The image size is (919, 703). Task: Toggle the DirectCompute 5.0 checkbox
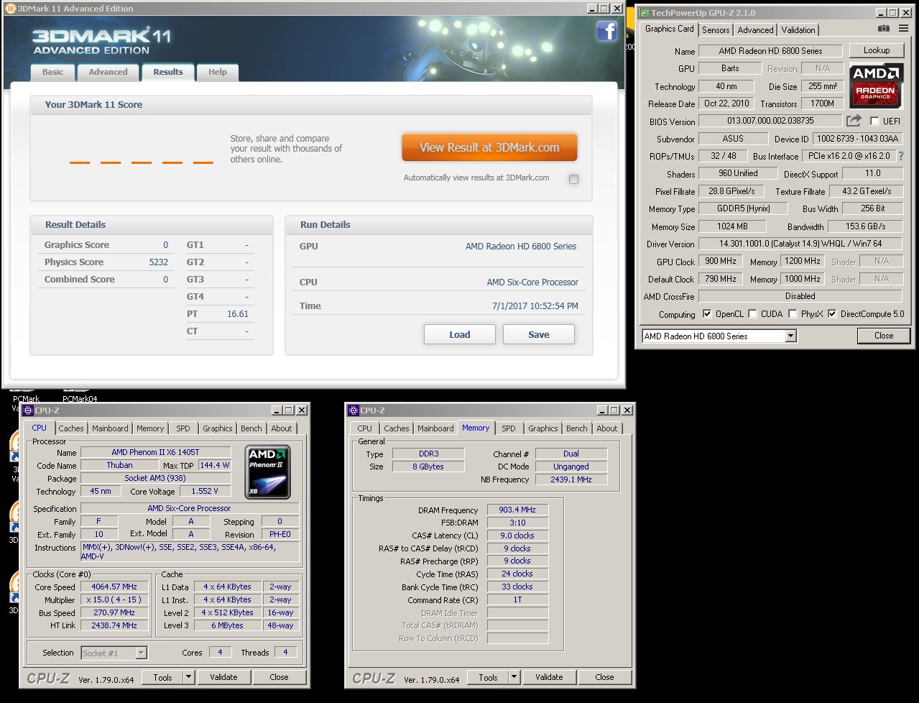tap(832, 314)
